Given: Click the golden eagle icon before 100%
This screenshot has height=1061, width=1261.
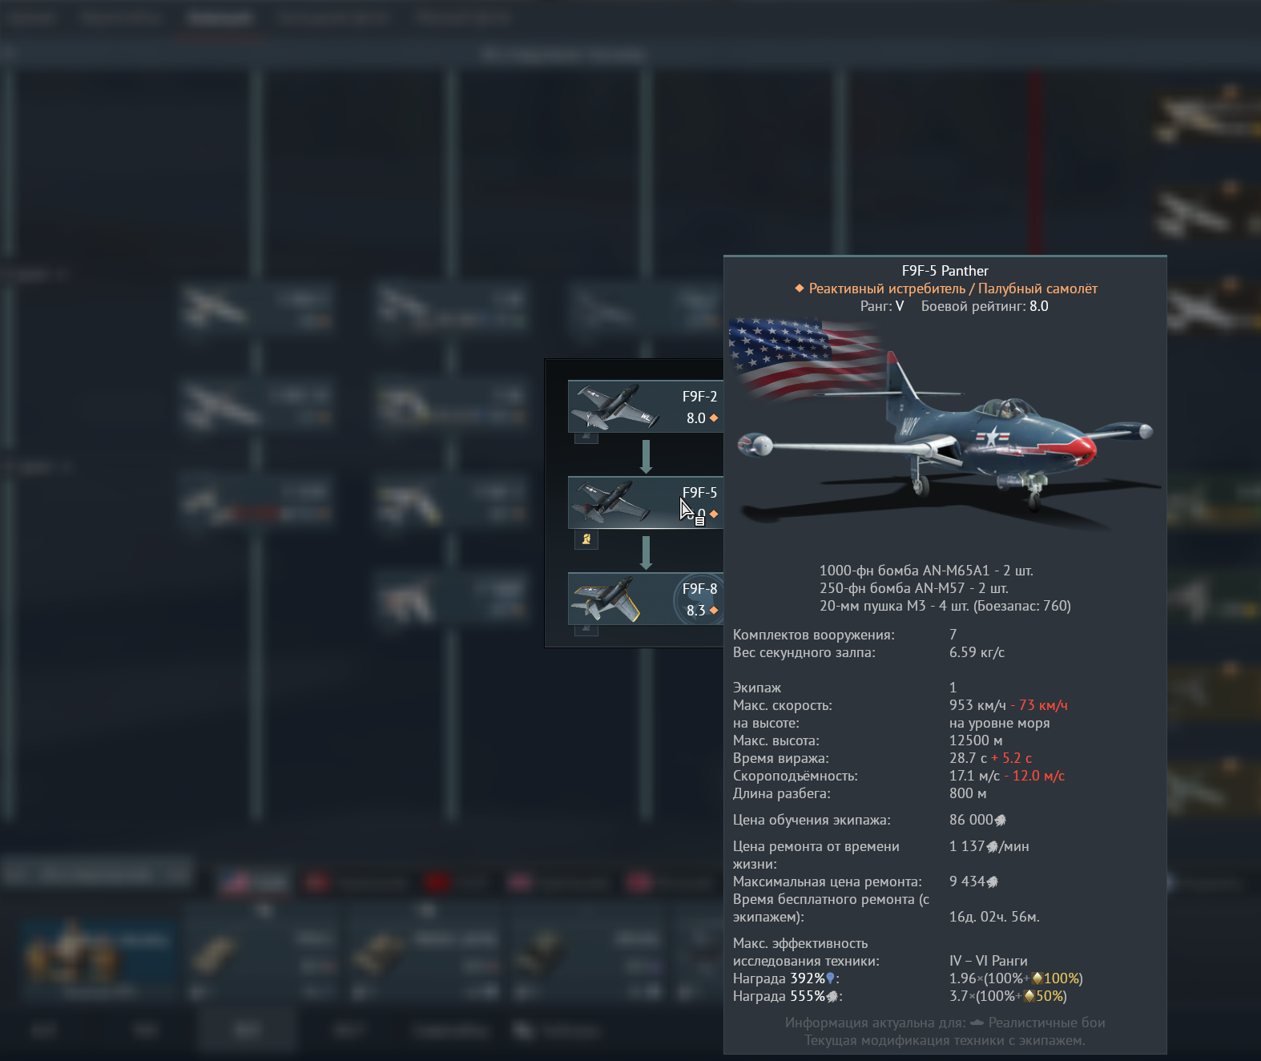Looking at the screenshot, I should pyautogui.click(x=1037, y=978).
